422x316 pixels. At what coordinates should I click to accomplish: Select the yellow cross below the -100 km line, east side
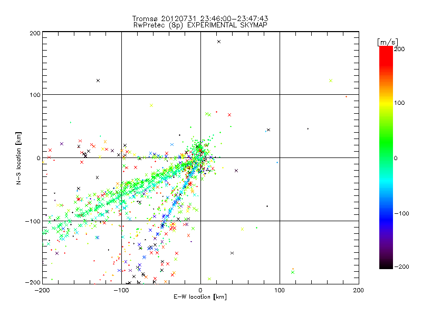(243, 229)
